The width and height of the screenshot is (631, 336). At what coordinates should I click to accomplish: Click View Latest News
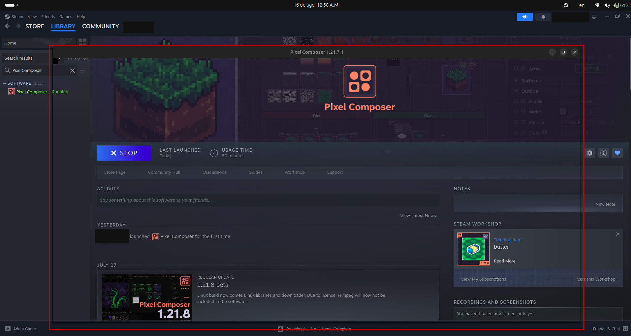pos(418,216)
